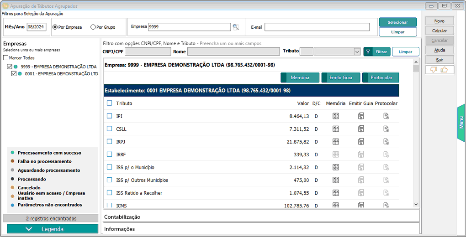Click the Estabelecimento 0001 header bar
Image resolution: width=466 pixels, height=237 pixels.
(x=251, y=90)
